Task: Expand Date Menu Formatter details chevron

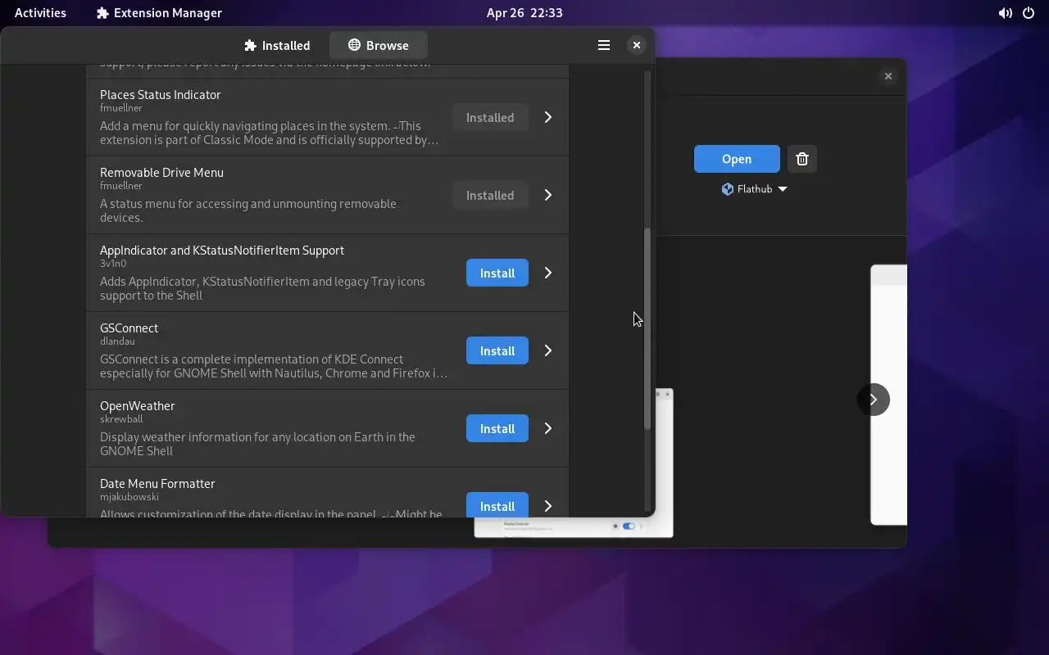Action: 548,506
